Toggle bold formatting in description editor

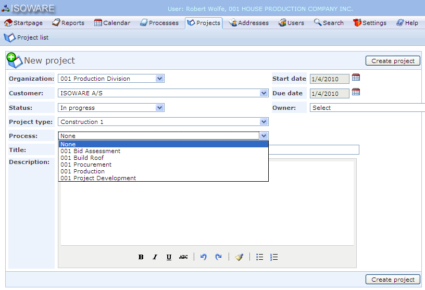[x=141, y=257]
